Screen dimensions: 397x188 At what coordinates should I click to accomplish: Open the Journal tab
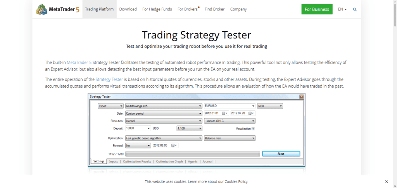point(207,161)
